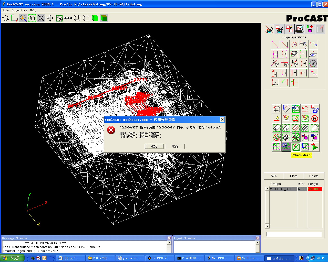
Task: Click the 6099 total count cell
Action: (x=302, y=189)
